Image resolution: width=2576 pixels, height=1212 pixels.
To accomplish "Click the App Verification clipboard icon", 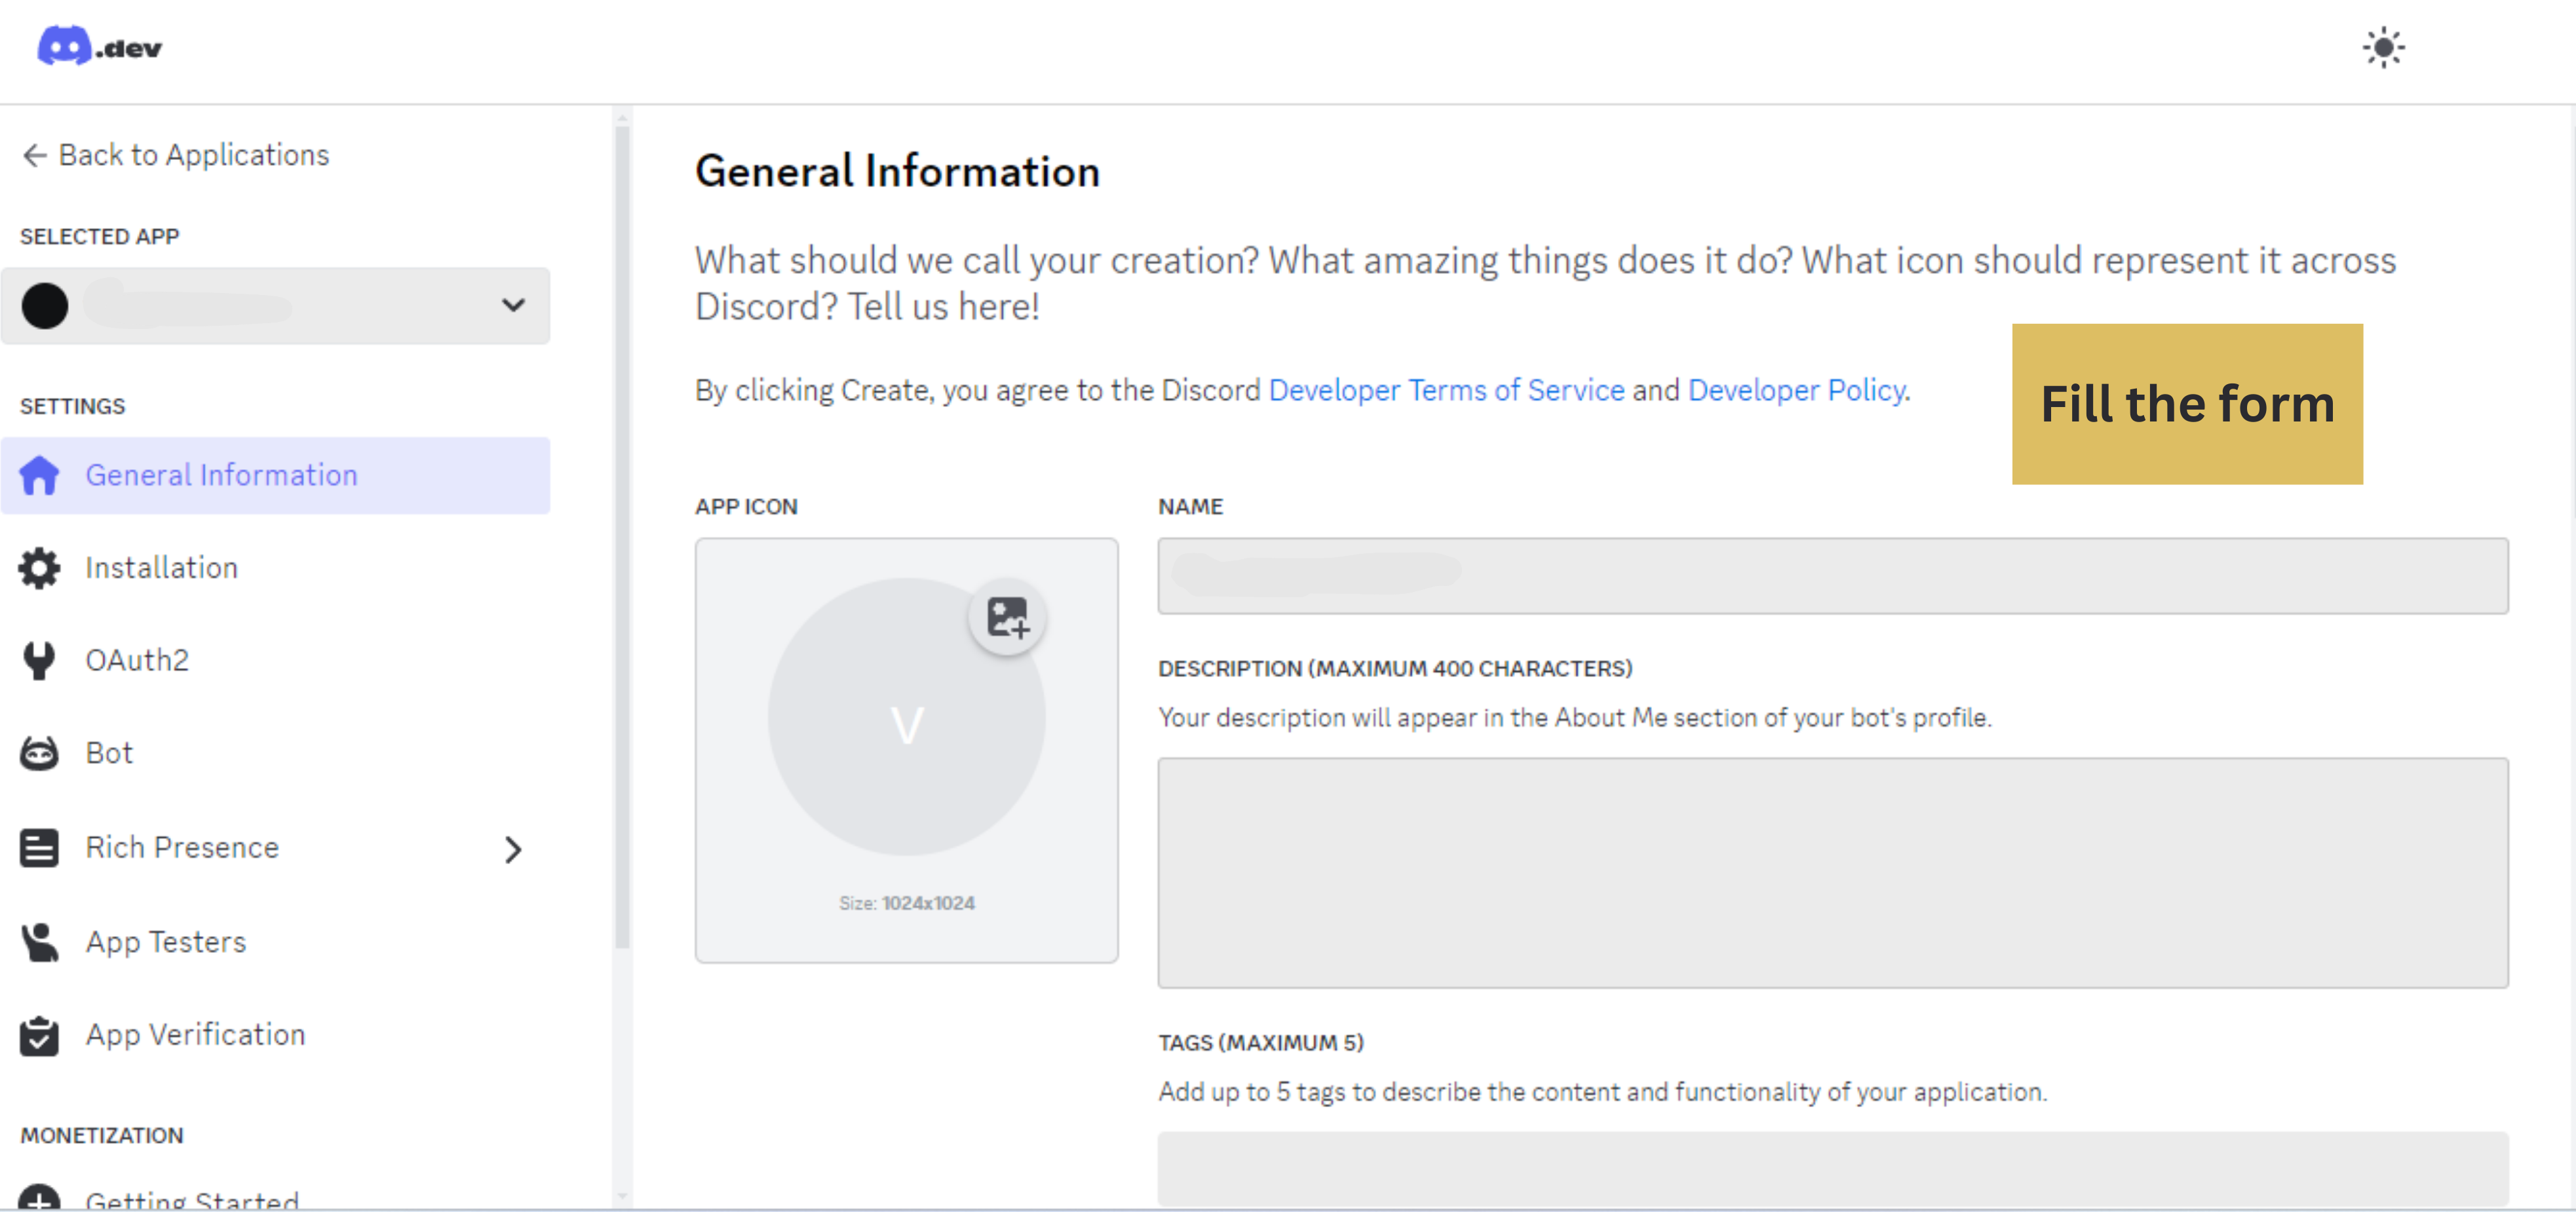I will [x=39, y=1035].
